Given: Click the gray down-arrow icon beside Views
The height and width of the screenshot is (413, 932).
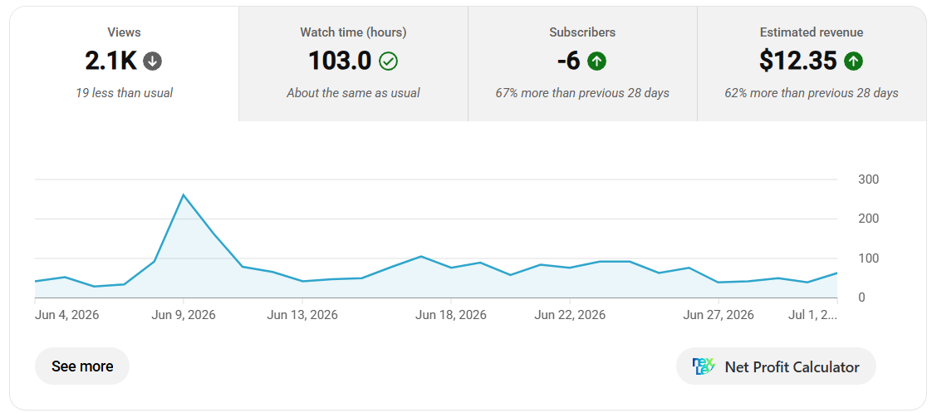Looking at the screenshot, I should click(152, 61).
